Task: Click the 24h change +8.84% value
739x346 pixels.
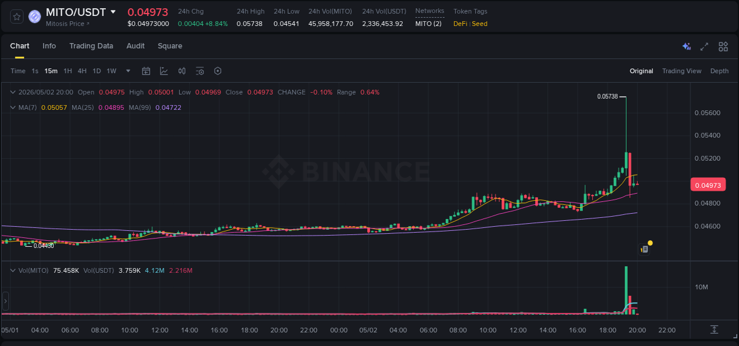Action: 216,24
